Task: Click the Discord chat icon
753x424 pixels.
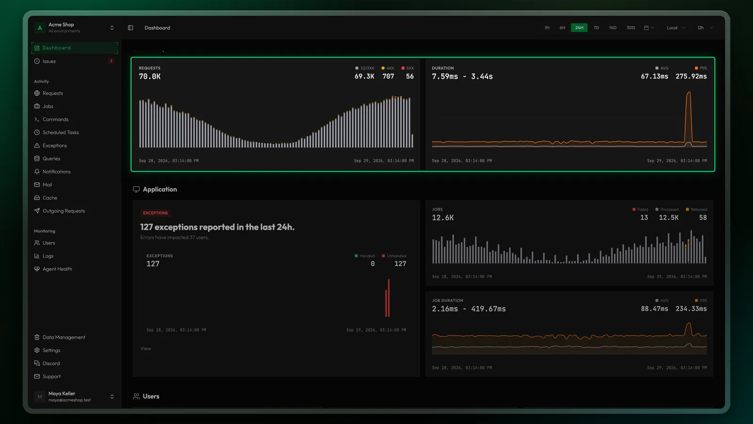Action: [37, 364]
